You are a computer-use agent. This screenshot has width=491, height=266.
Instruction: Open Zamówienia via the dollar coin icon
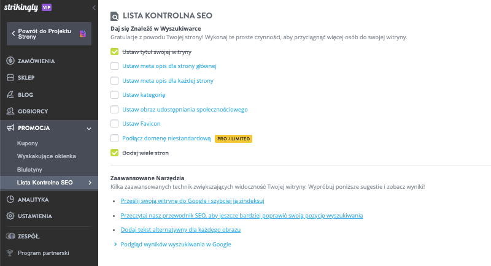[10, 61]
